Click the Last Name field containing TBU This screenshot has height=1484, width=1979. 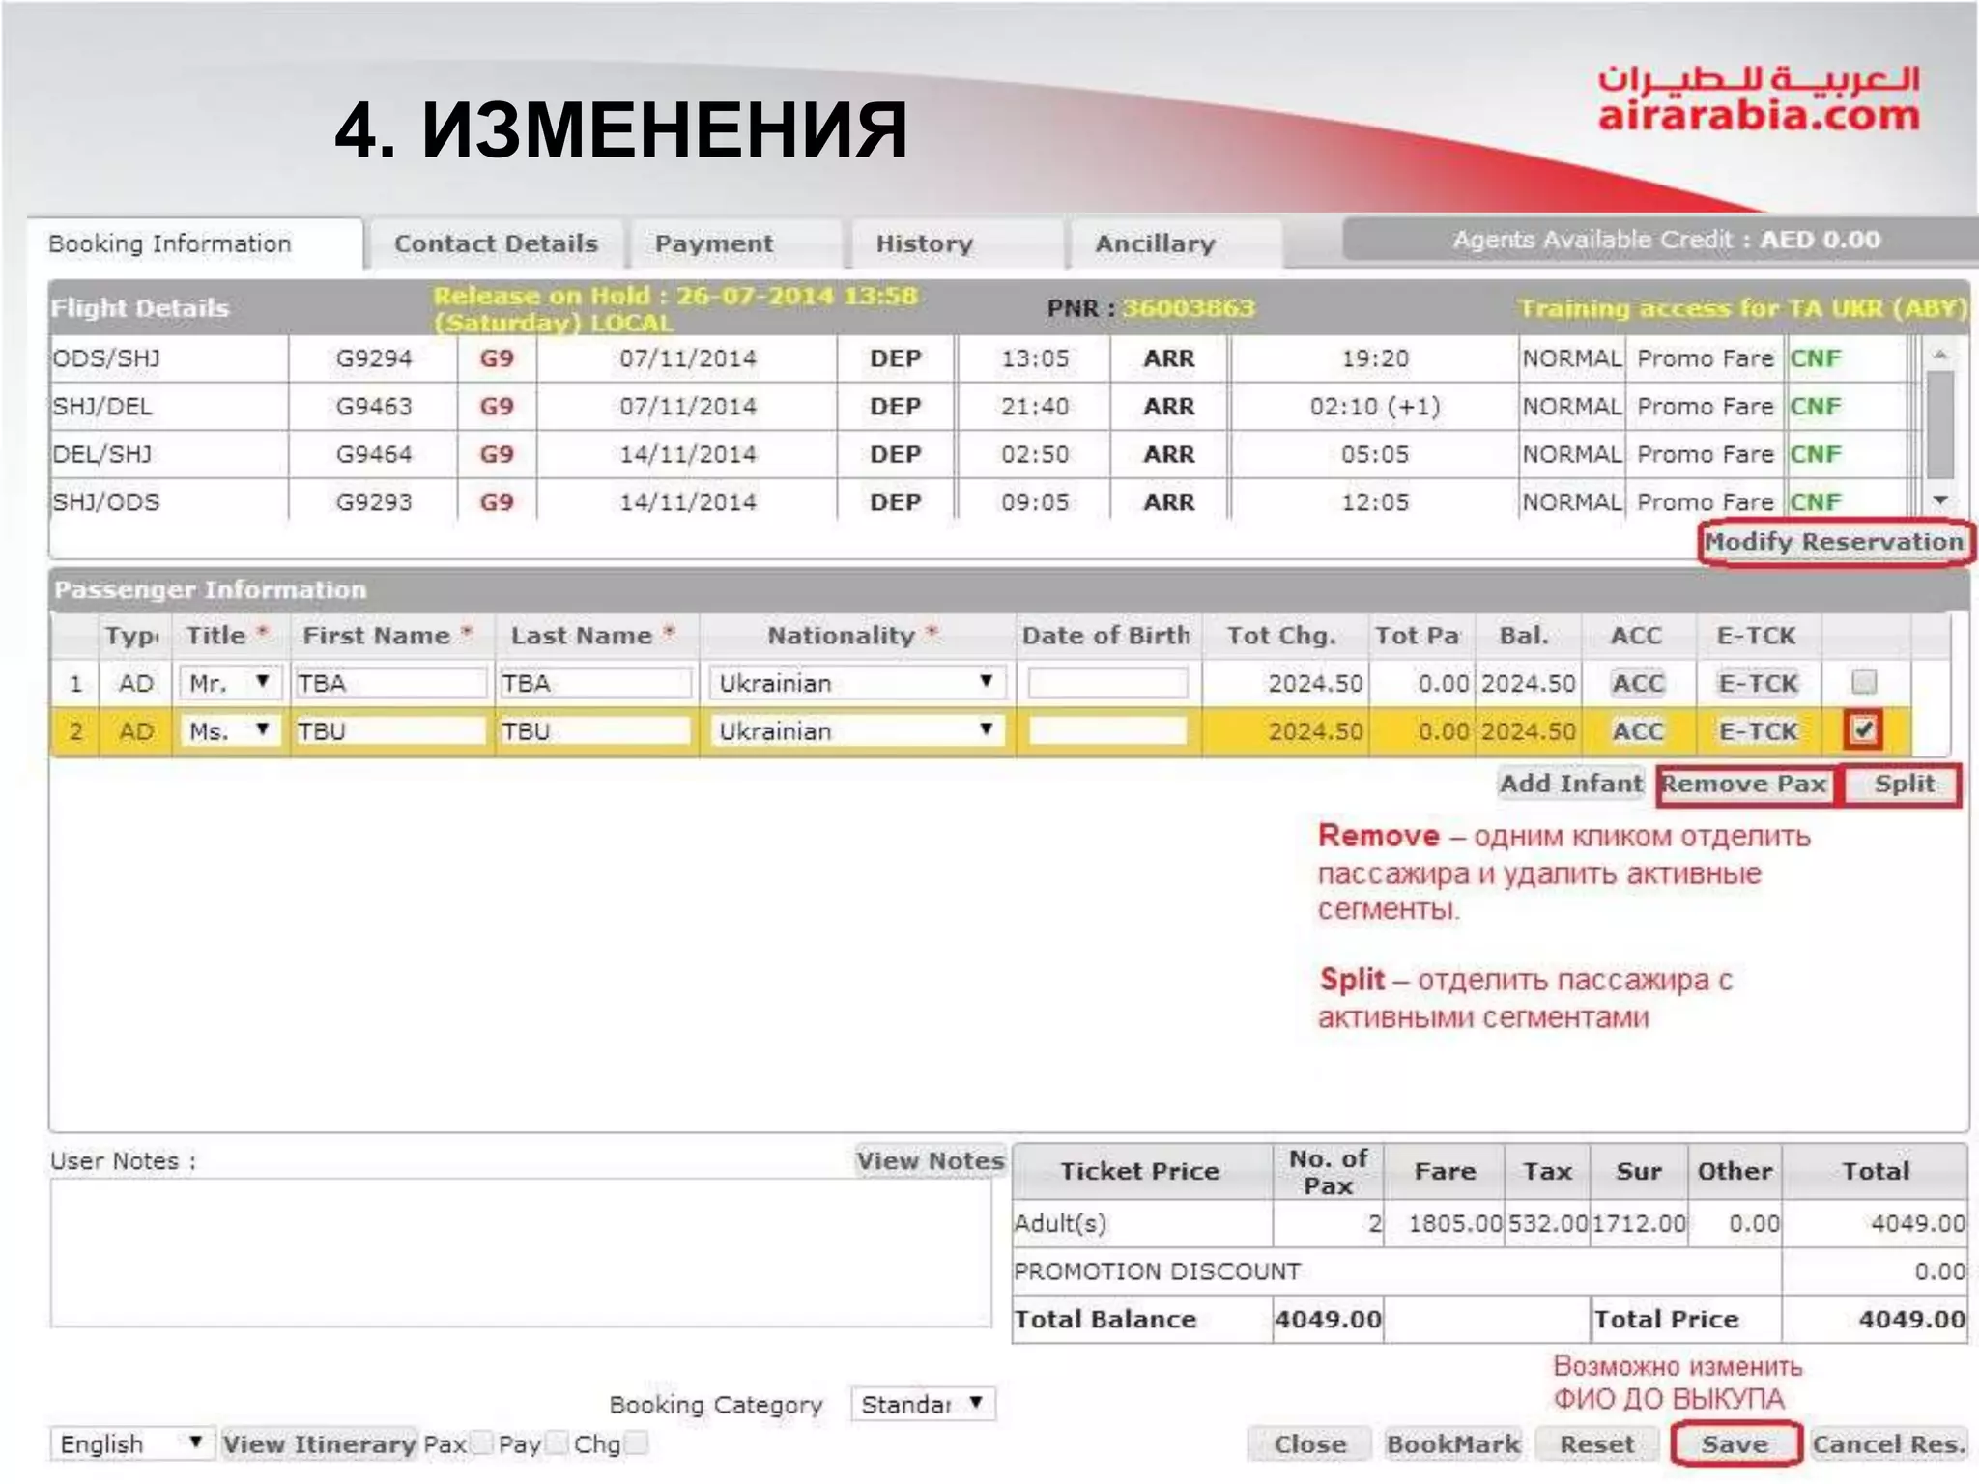click(x=595, y=730)
